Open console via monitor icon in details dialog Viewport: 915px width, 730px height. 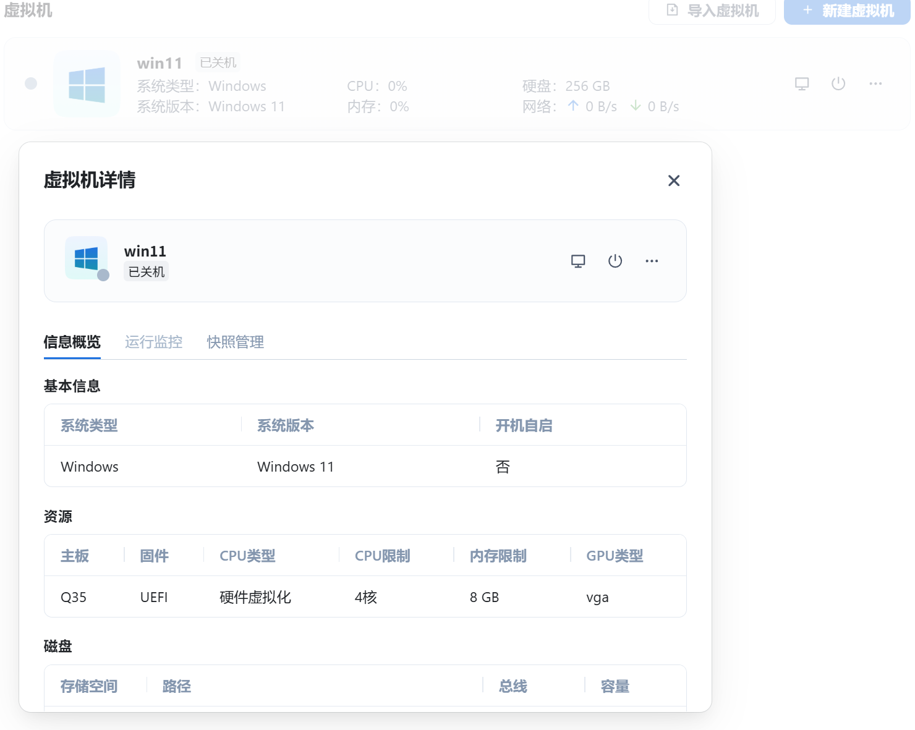578,261
